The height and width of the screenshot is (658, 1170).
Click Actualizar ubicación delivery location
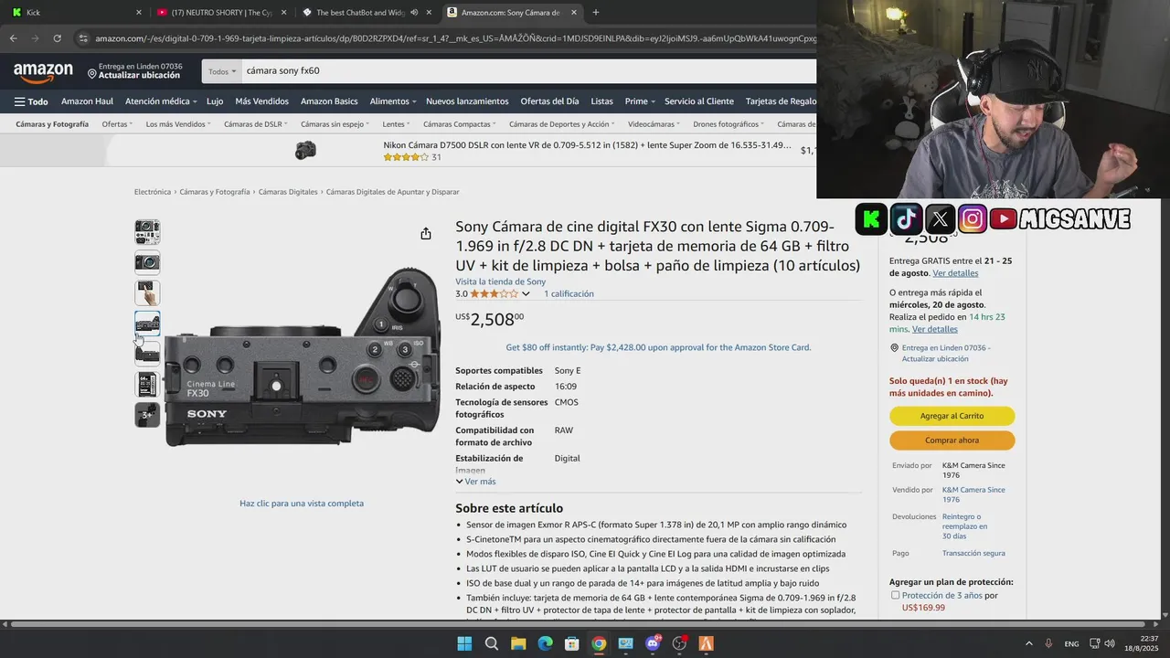click(x=139, y=75)
